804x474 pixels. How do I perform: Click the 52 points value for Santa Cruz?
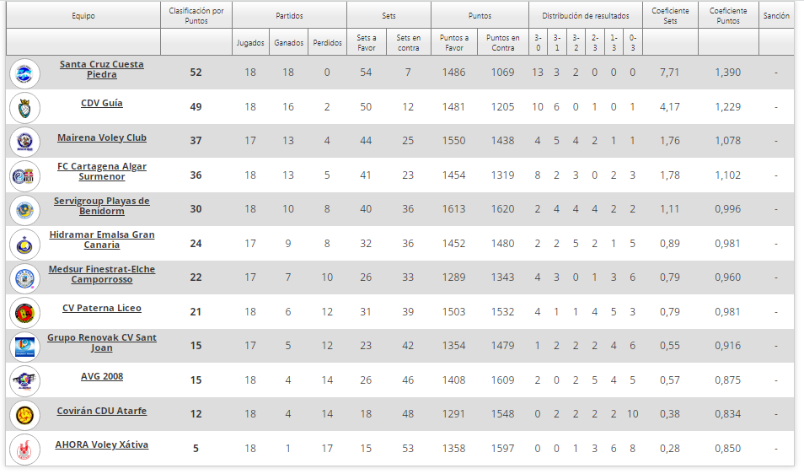point(196,73)
